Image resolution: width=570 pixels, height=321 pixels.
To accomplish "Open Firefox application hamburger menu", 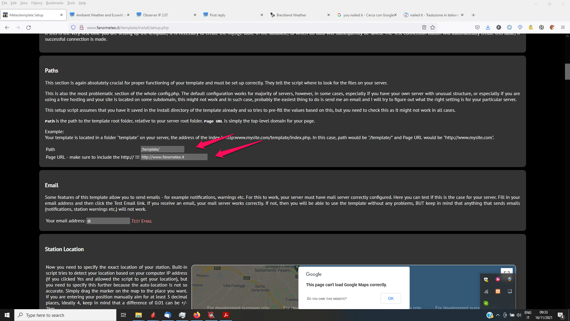I will tap(563, 28).
